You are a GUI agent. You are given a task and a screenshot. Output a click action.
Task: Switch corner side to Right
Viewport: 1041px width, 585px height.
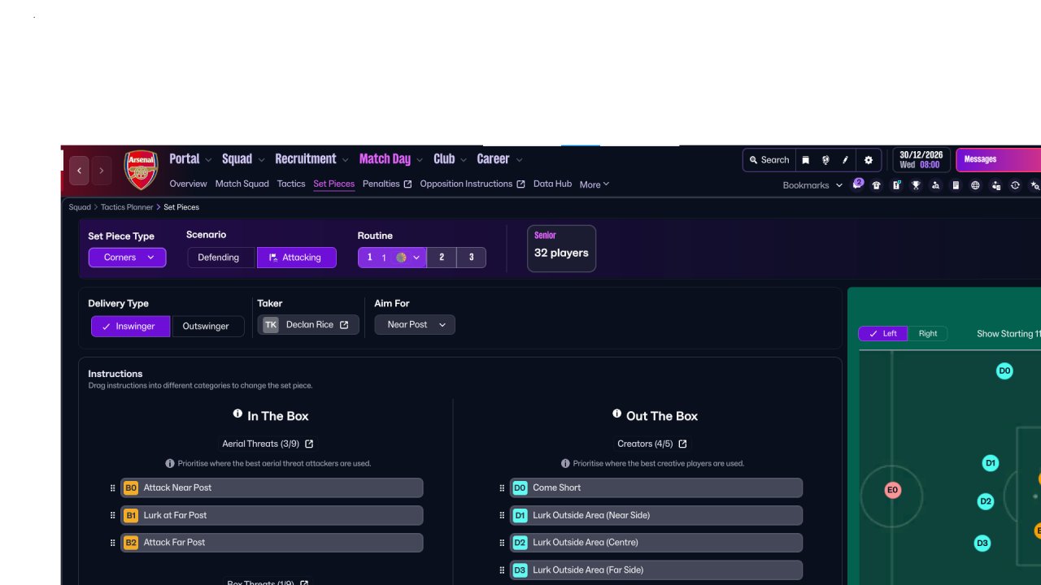point(928,333)
